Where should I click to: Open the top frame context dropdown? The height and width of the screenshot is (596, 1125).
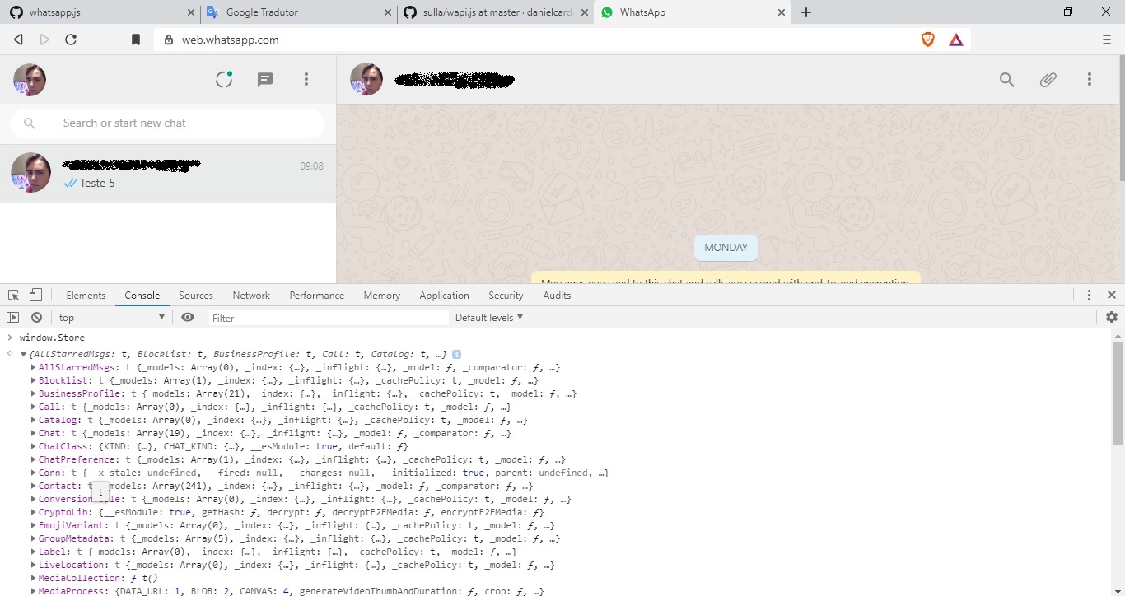111,317
